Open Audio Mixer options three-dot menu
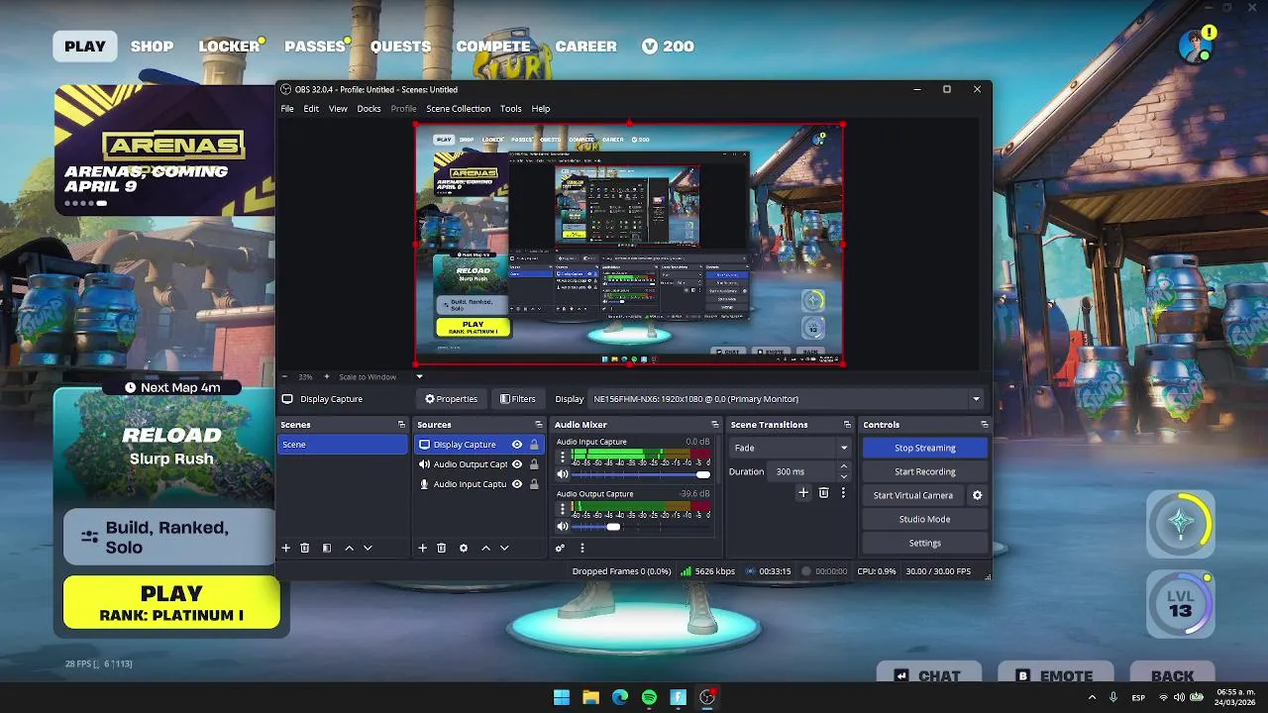Image resolution: width=1268 pixels, height=713 pixels. pyautogui.click(x=582, y=548)
